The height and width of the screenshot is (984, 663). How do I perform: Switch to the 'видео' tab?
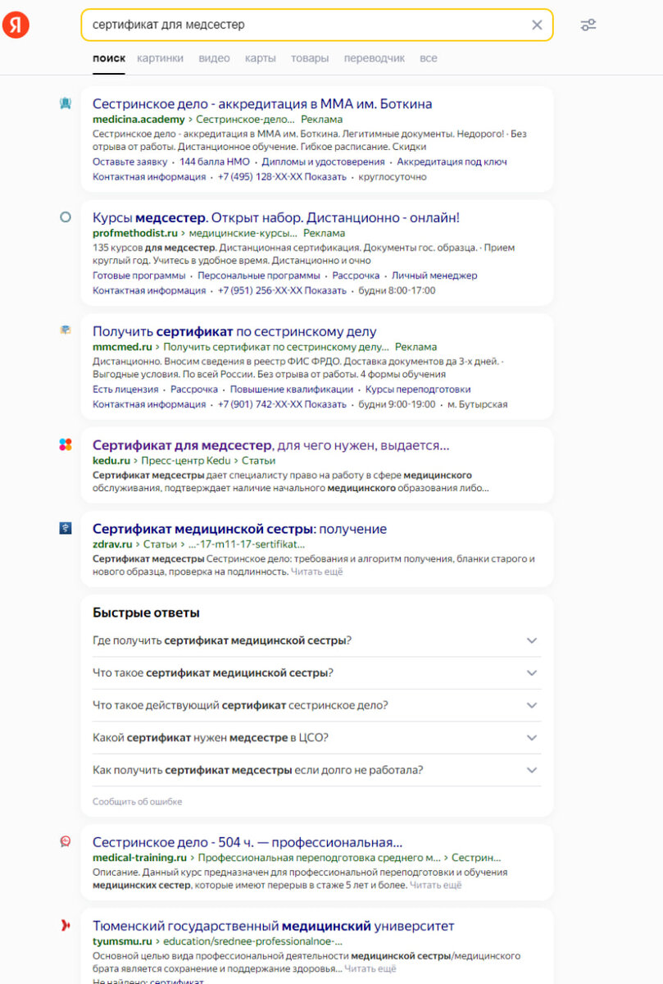click(x=214, y=58)
